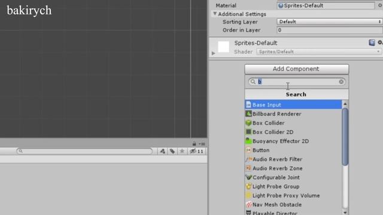Select Nav Mesh Obstacle component
383x215 pixels.
293,204
